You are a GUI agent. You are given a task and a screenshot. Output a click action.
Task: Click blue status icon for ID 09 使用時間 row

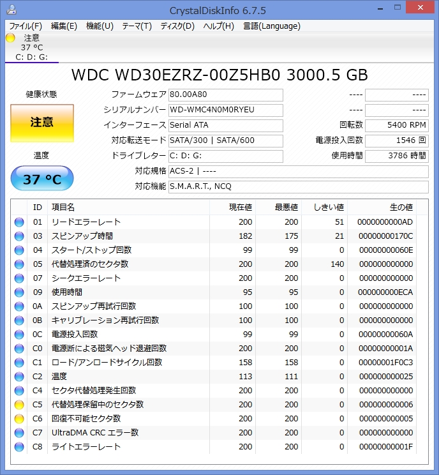coord(19,292)
